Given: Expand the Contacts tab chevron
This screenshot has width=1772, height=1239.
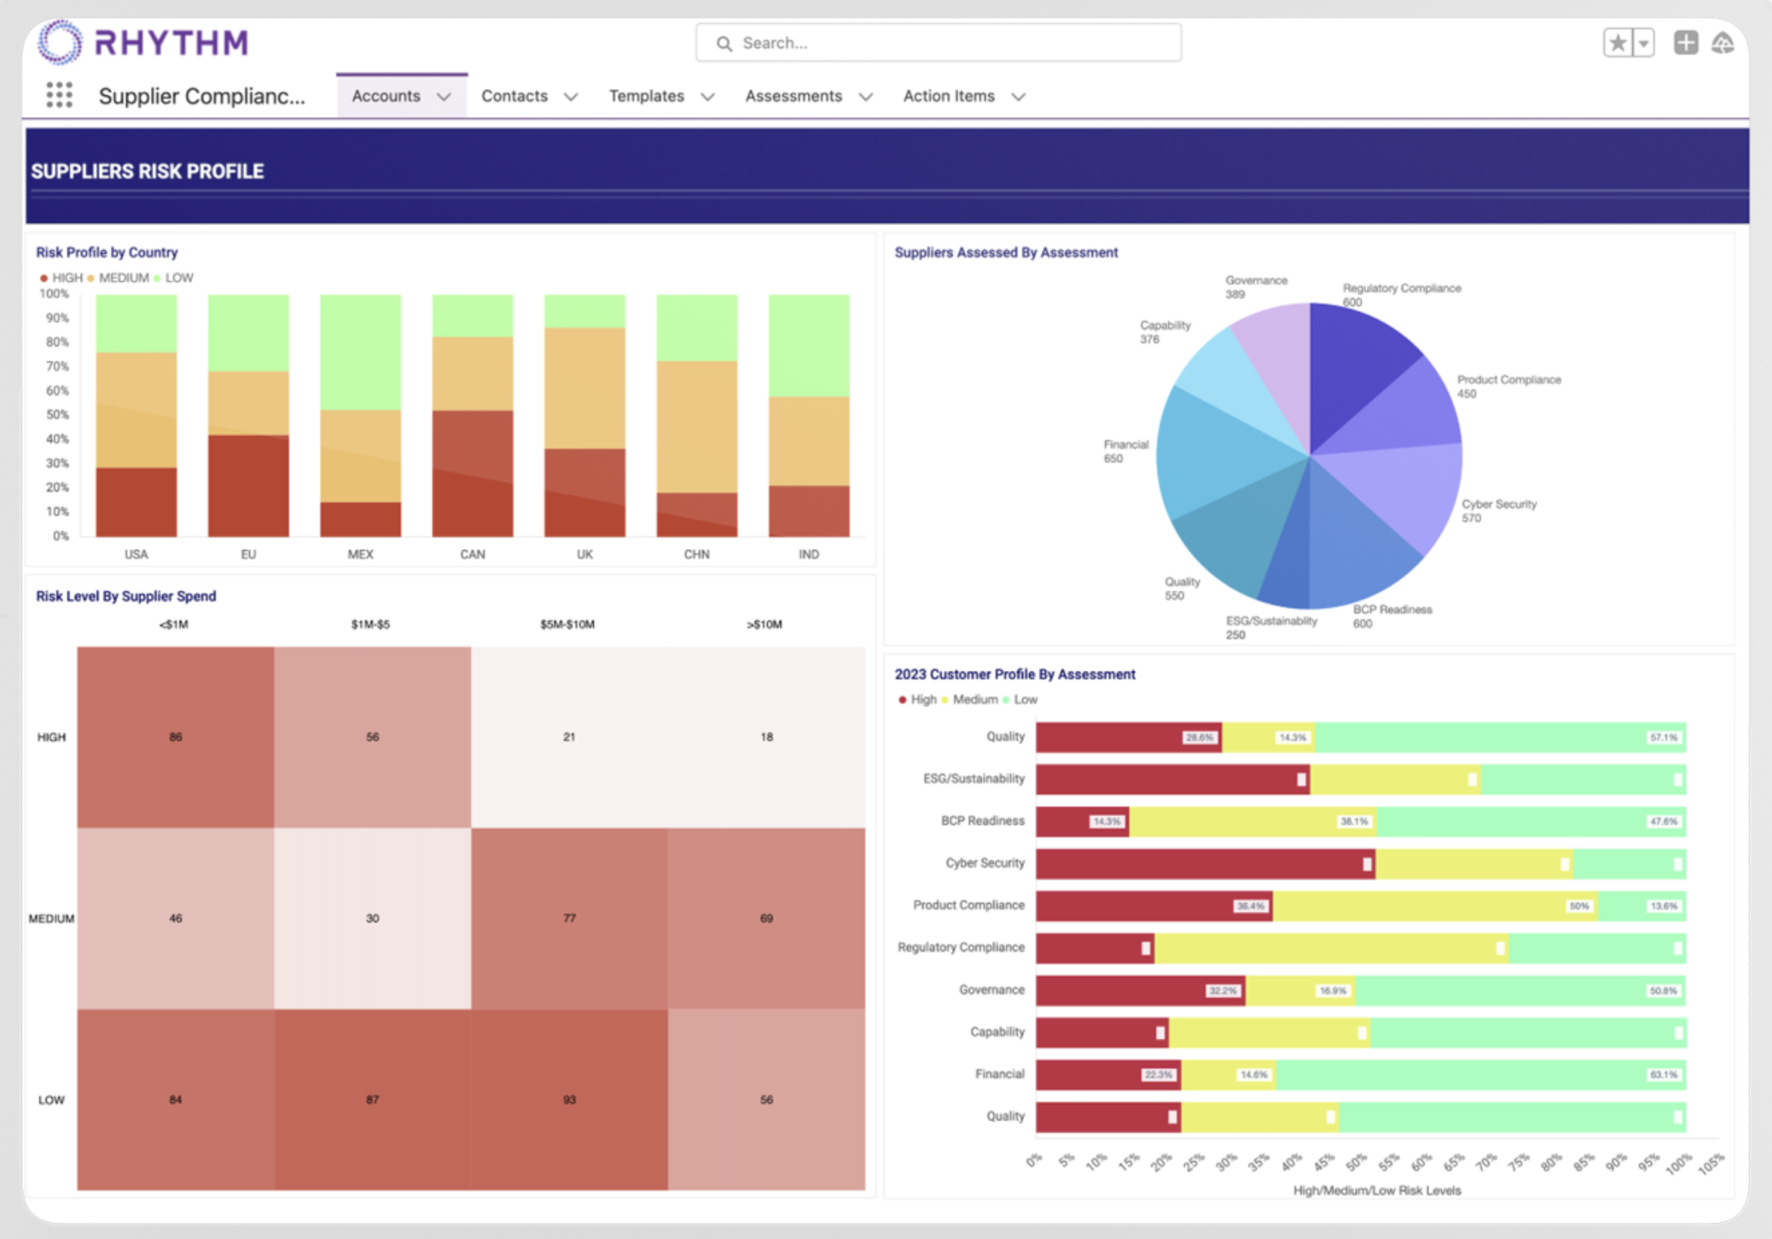Looking at the screenshot, I should tap(571, 97).
